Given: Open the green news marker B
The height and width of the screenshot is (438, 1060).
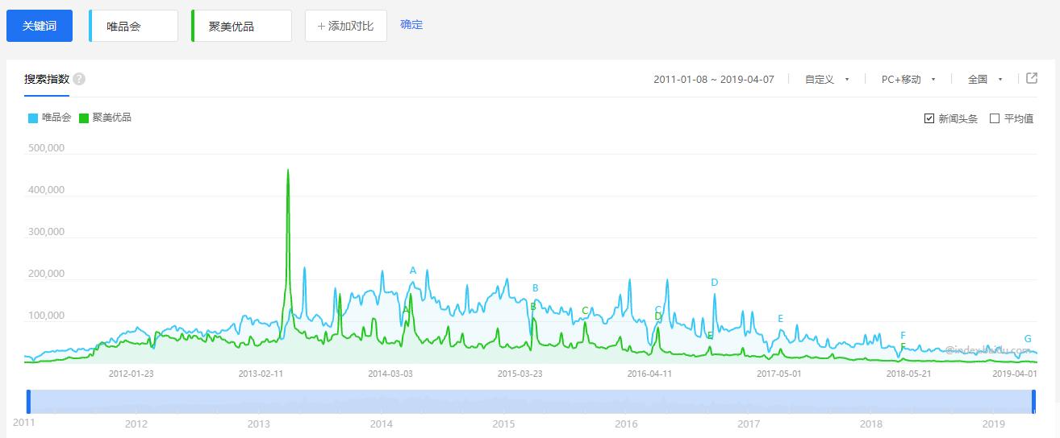Looking at the screenshot, I should coord(533,307).
